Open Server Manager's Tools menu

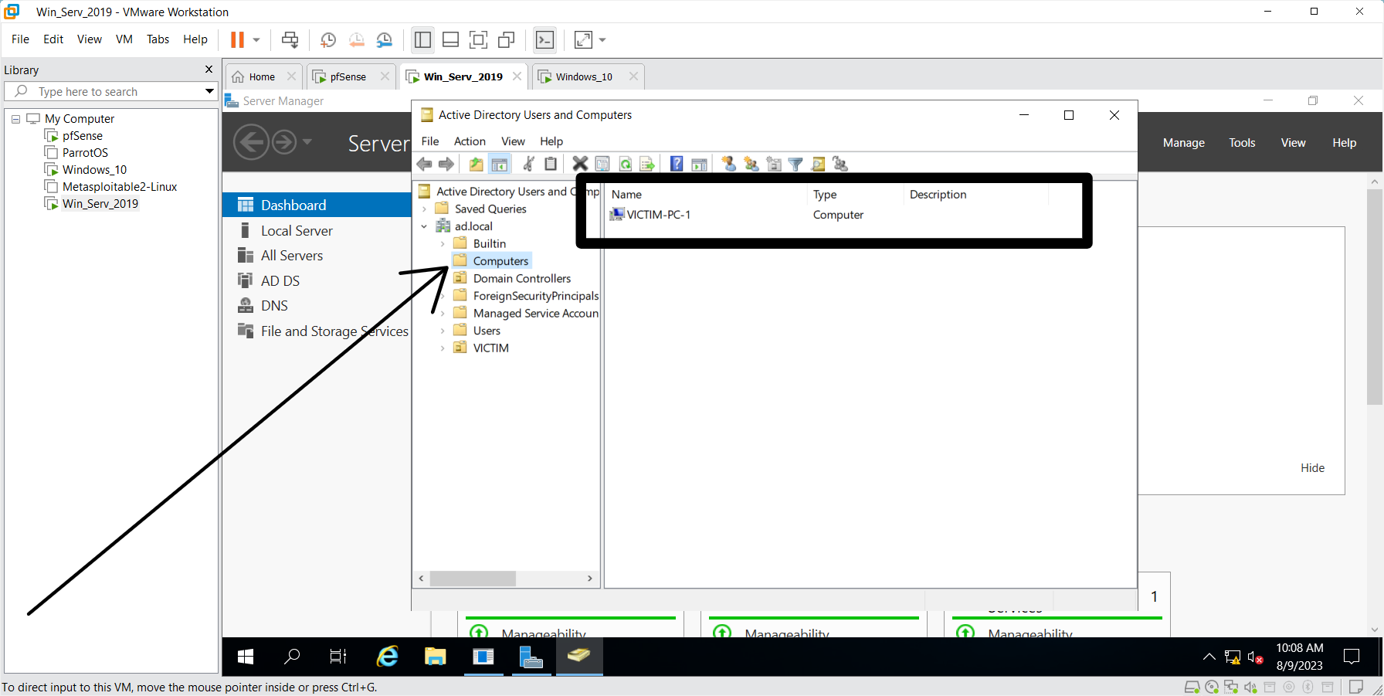pos(1242,143)
